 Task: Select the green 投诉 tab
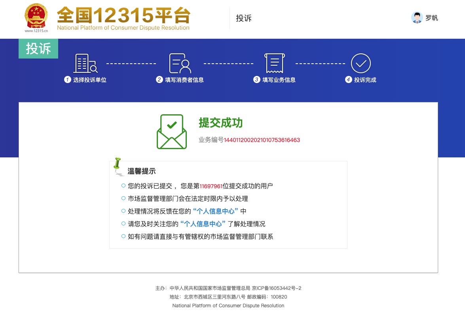coord(38,49)
